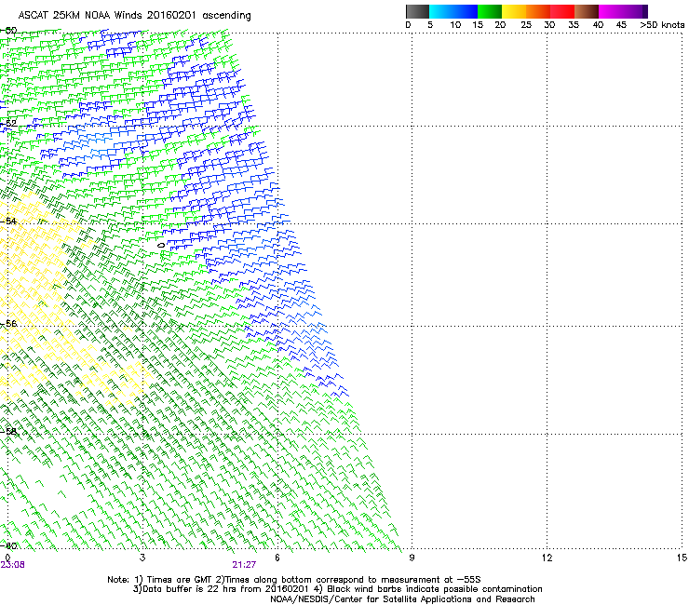This screenshot has width=689, height=605.
Task: Click the NOAA/NESDIS credit line
Action: [x=402, y=599]
